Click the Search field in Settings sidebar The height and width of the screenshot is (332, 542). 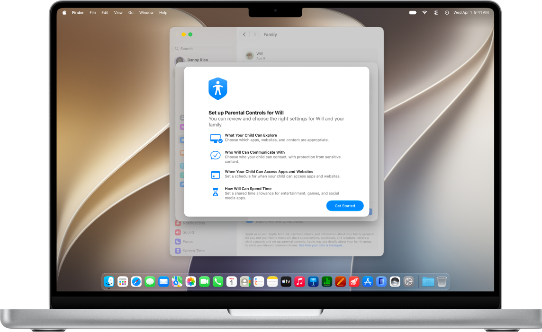[204, 49]
